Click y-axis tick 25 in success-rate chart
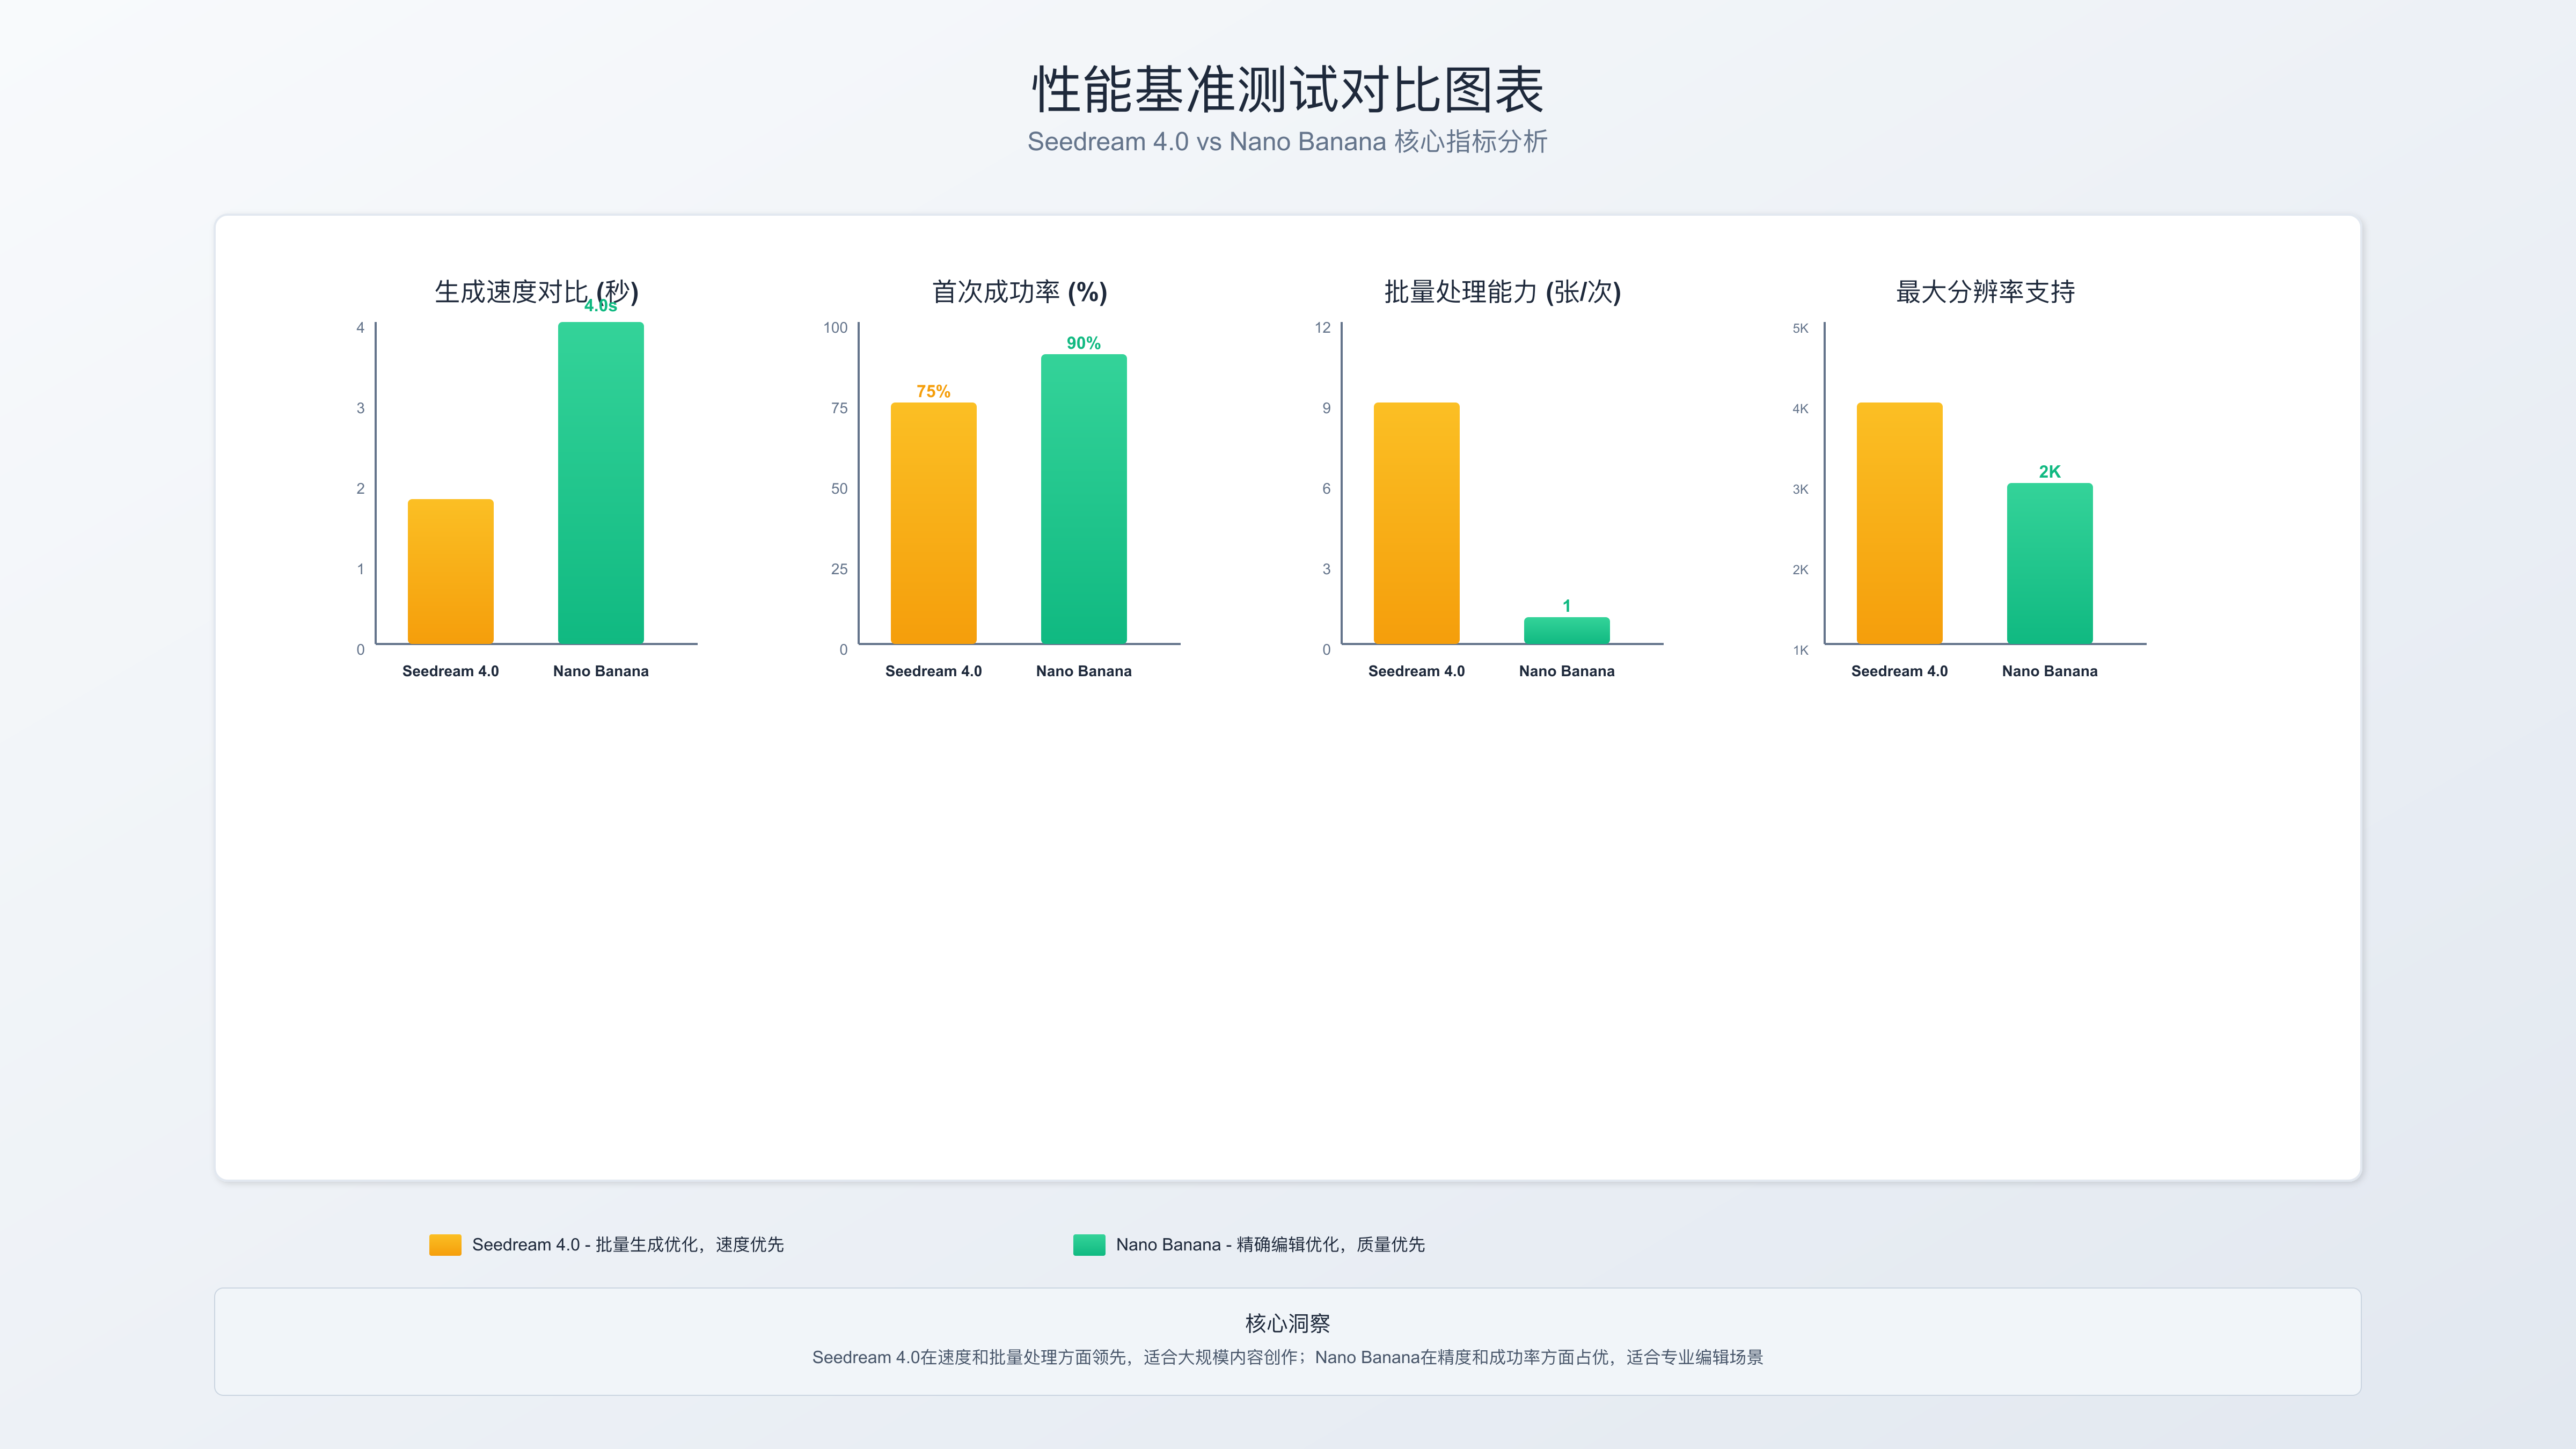The width and height of the screenshot is (2576, 1449). [x=840, y=569]
